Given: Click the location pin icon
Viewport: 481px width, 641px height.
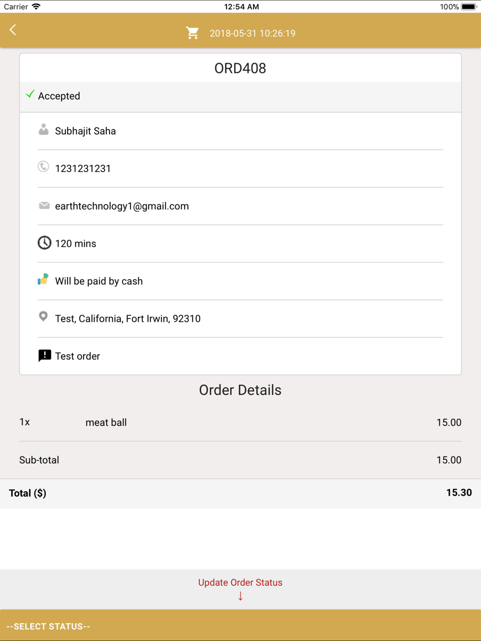Looking at the screenshot, I should click(x=43, y=317).
